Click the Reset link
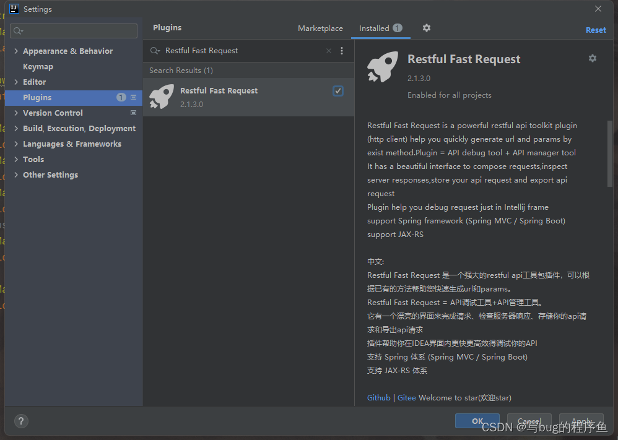This screenshot has width=618, height=440. click(596, 30)
